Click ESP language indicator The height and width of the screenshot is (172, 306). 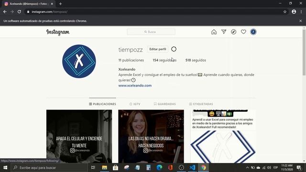(x=275, y=168)
